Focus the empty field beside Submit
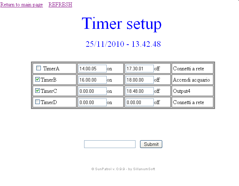239x186 pixels. click(109, 144)
